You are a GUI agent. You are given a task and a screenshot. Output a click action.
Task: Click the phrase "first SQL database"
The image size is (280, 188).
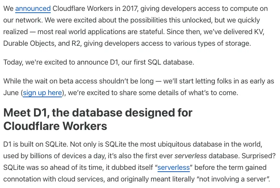(164, 62)
